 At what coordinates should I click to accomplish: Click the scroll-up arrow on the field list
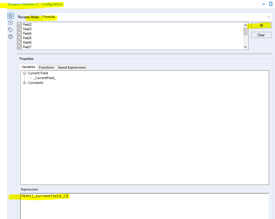[x=245, y=25]
